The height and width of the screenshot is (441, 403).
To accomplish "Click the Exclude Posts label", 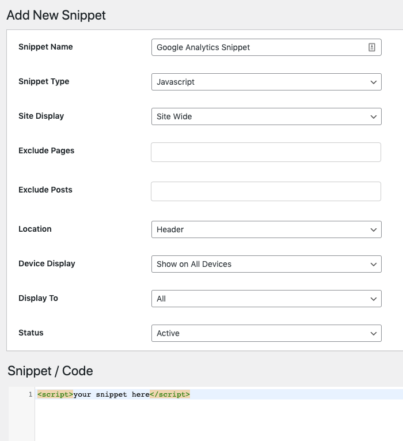I will click(x=45, y=190).
